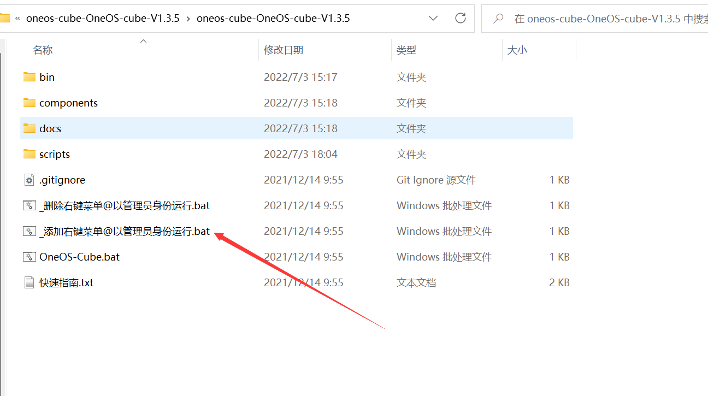708x396 pixels.
Task: Sort files by 修改日期 column
Action: click(x=284, y=50)
